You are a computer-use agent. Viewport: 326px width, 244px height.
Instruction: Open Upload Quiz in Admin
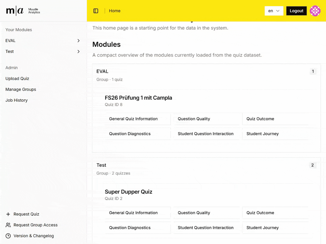[17, 79]
